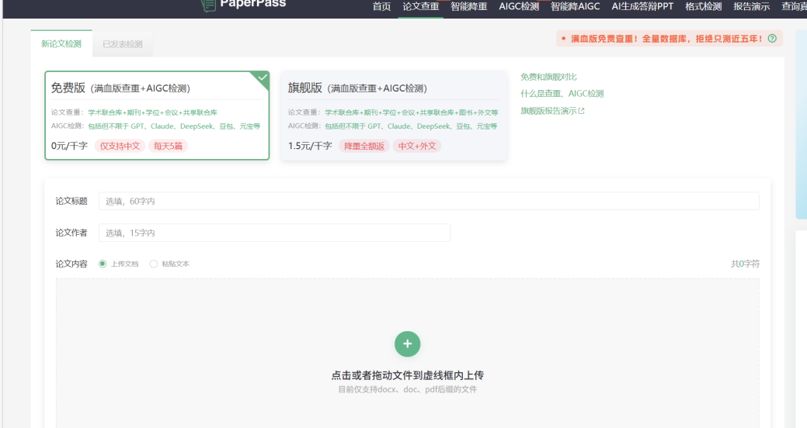The height and width of the screenshot is (428, 807).
Task: Click the help question mark icon in banner
Action: 772,39
